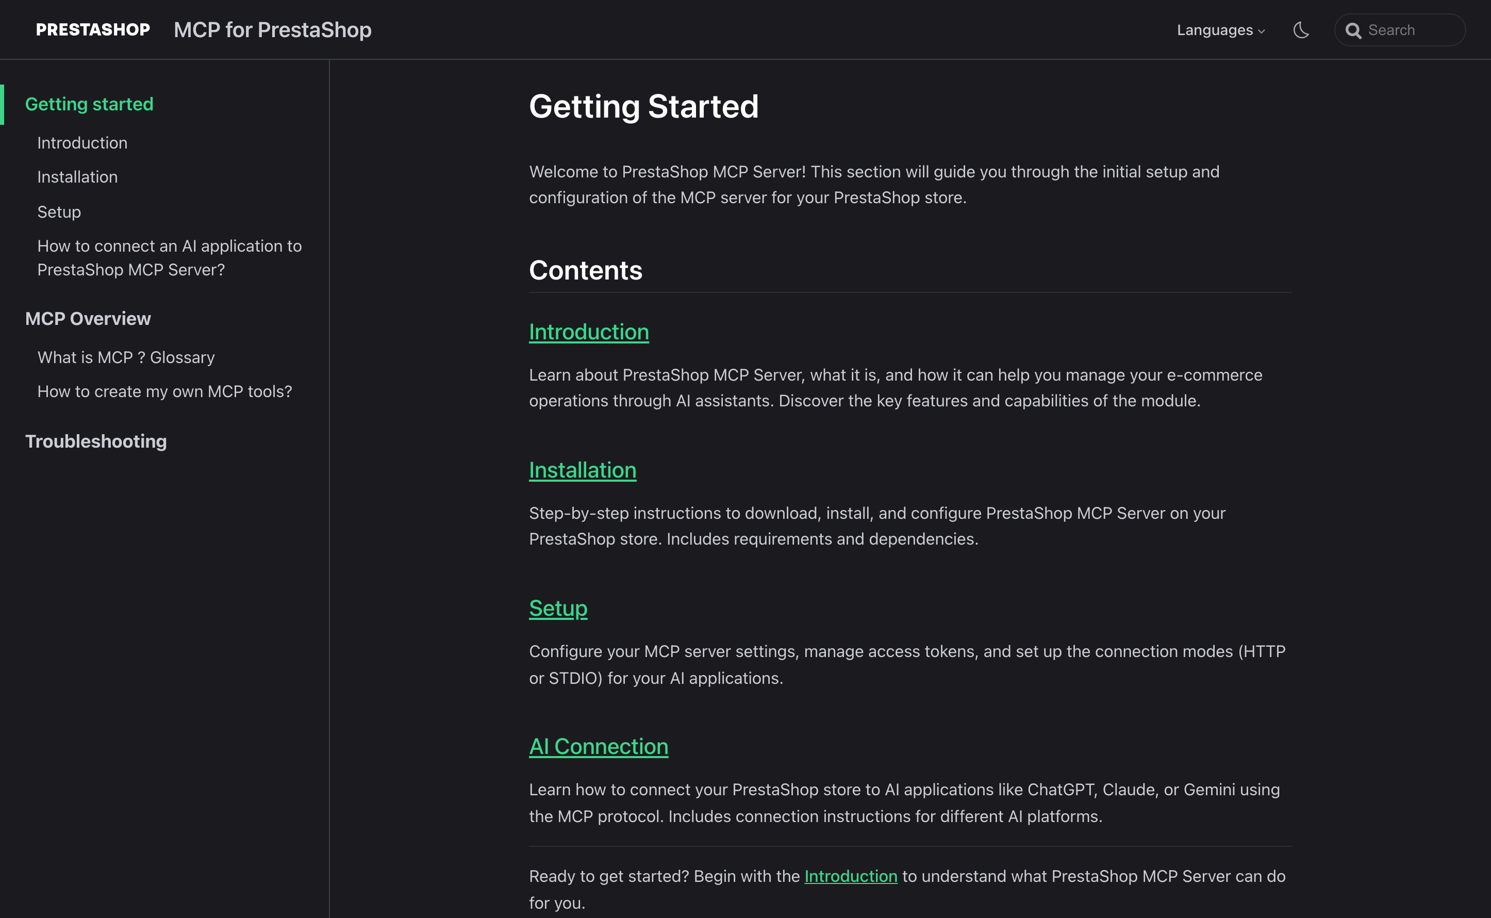Open Introduction in sidebar
This screenshot has width=1491, height=918.
point(82,143)
